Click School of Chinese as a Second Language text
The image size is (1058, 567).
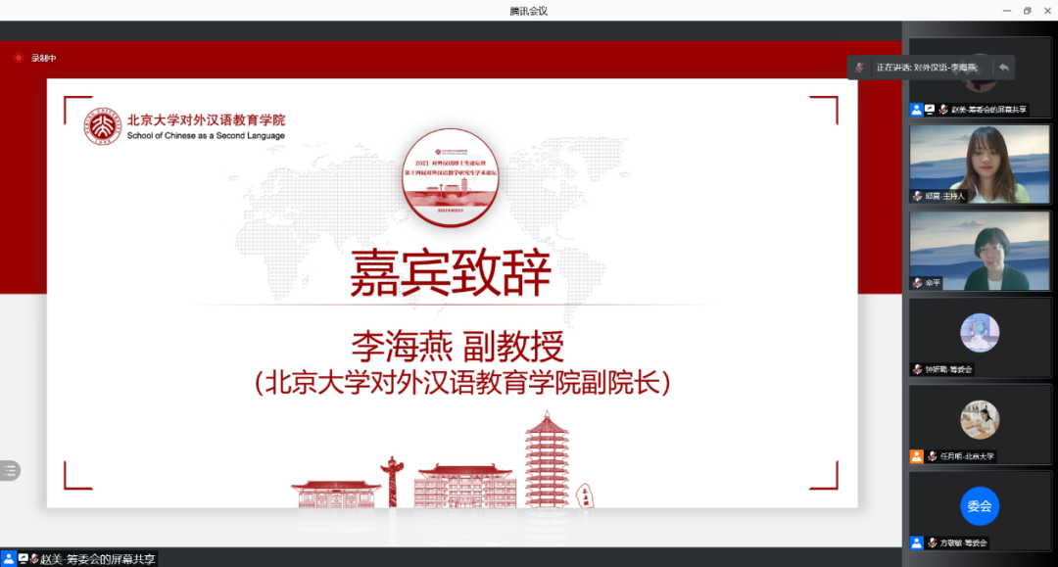pos(206,135)
